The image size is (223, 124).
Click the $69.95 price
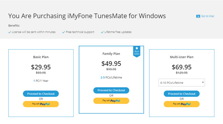point(182,67)
